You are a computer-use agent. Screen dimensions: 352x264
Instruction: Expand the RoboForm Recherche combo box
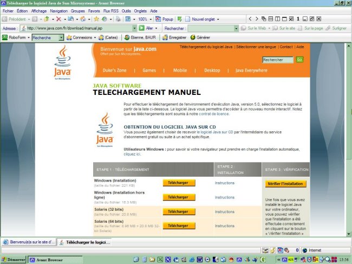coord(61,37)
